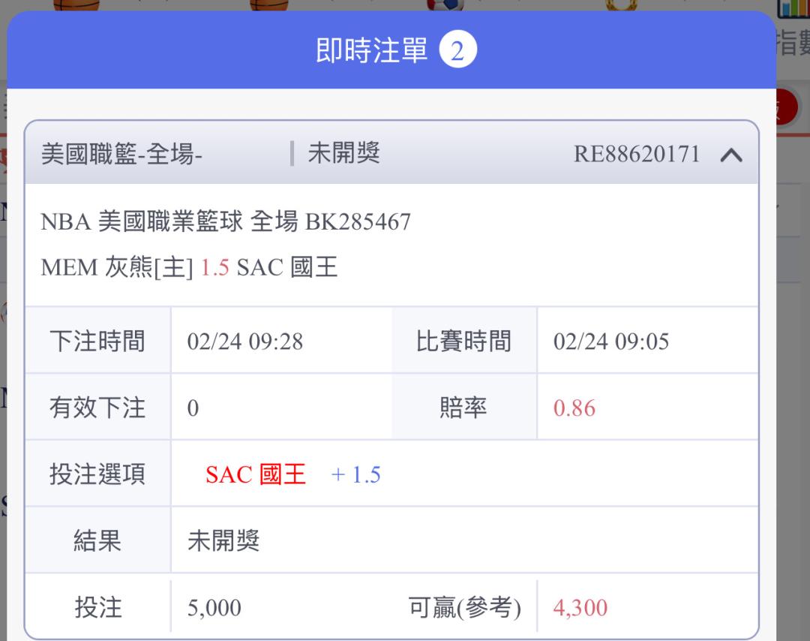This screenshot has height=641, width=810.
Task: Select the order number RE88620171
Action: 636,155
